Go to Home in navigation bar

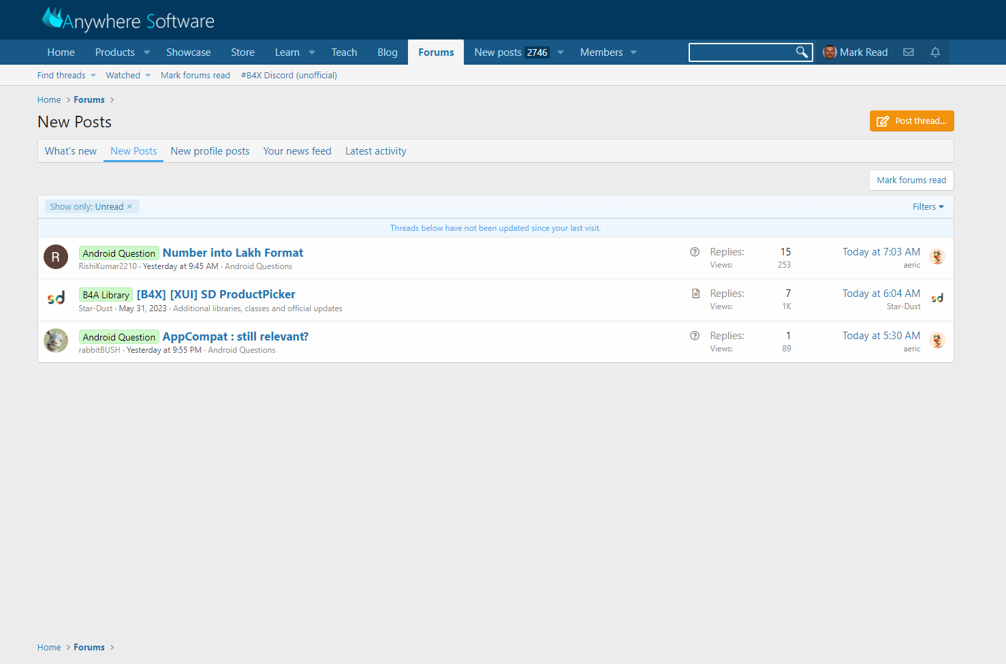(61, 52)
